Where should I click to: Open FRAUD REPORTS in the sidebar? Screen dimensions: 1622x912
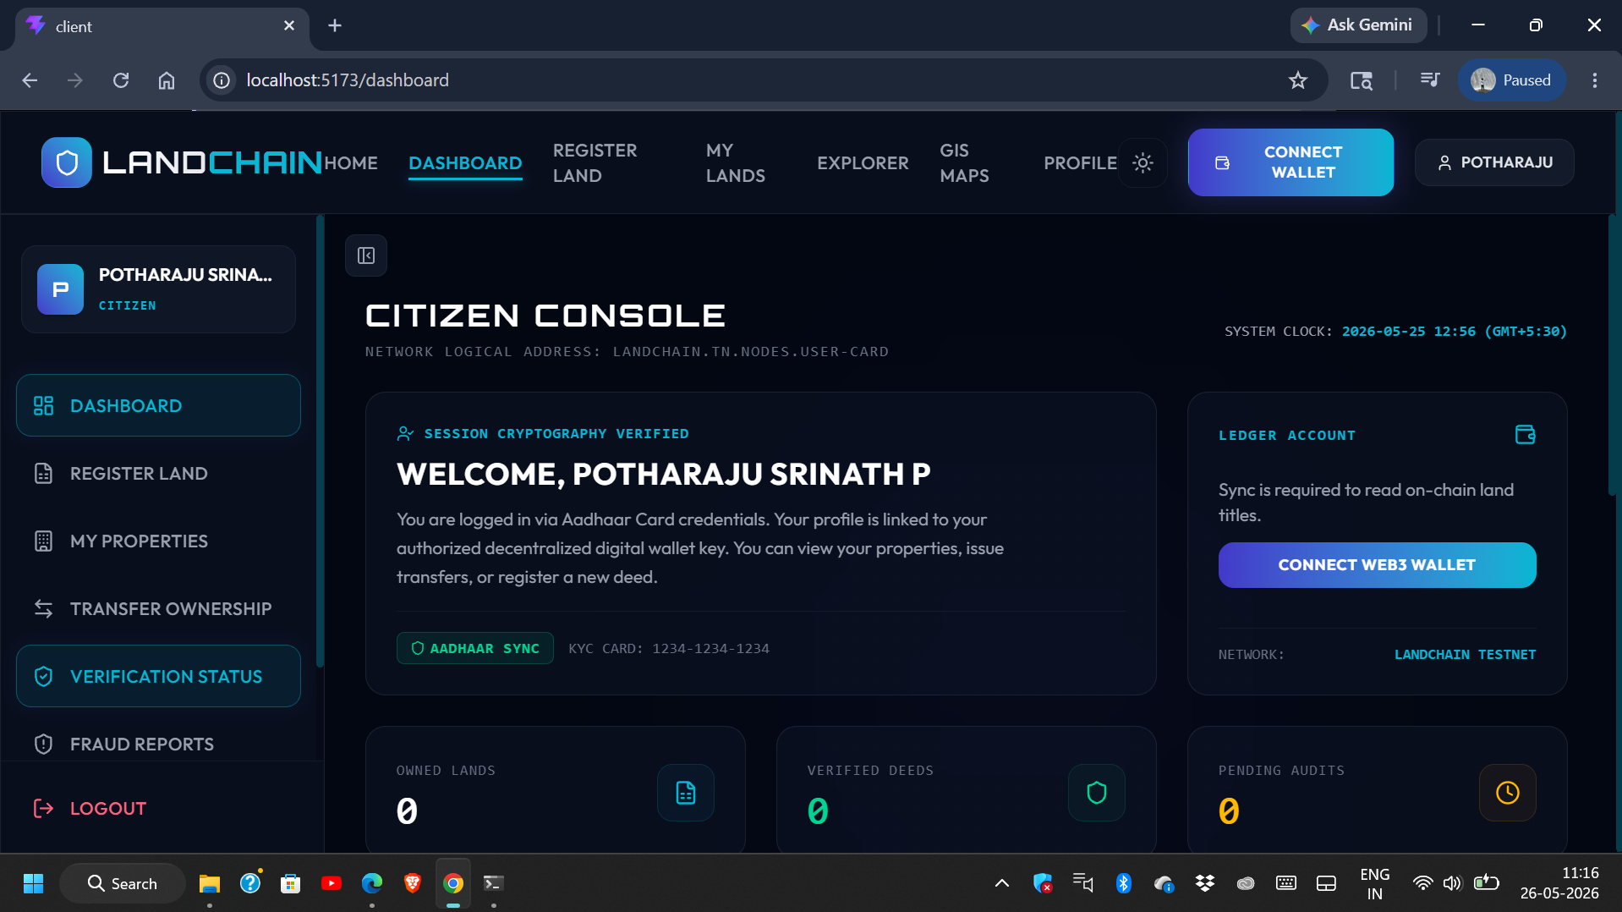158,744
